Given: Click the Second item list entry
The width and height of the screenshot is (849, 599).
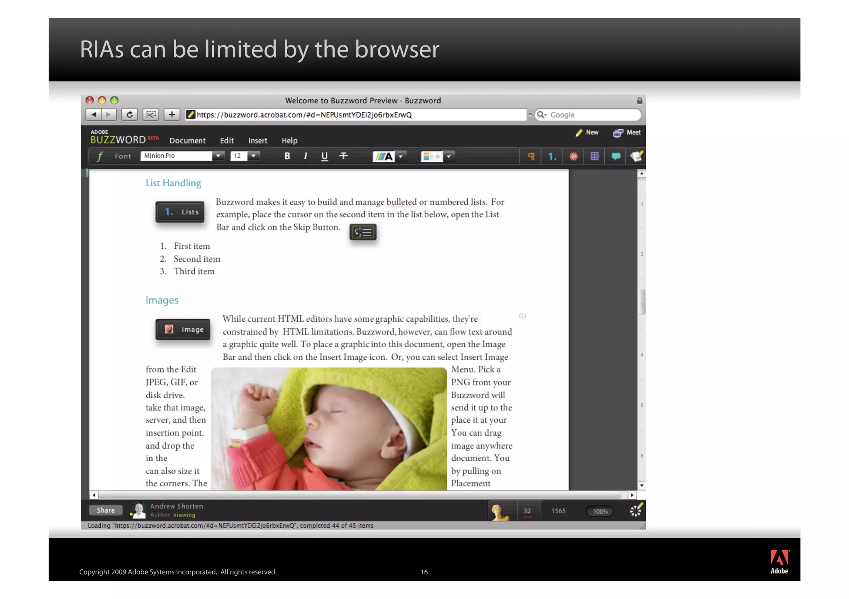Looking at the screenshot, I should point(197,259).
